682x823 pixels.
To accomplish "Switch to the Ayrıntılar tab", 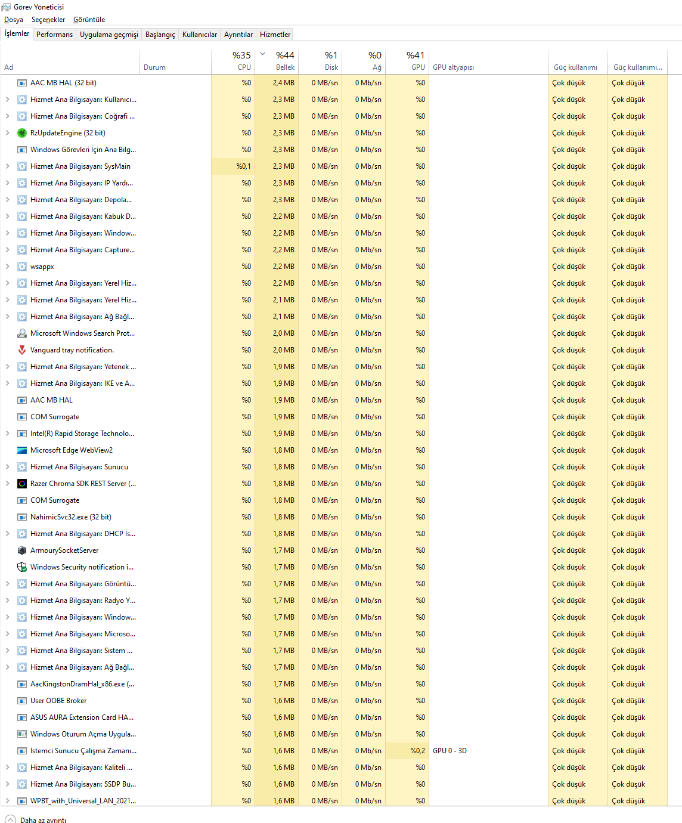I will [x=238, y=35].
